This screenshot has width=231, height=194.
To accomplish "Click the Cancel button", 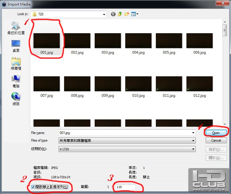I will (x=216, y=140).
